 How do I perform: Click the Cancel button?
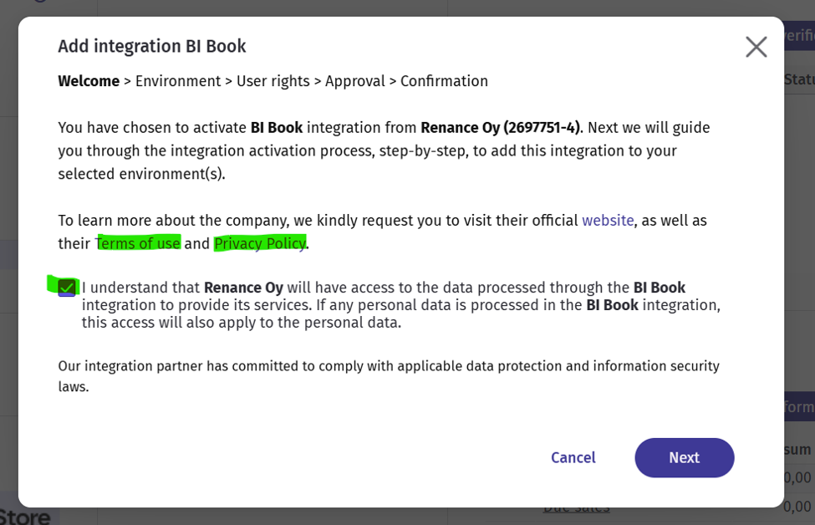tap(573, 457)
